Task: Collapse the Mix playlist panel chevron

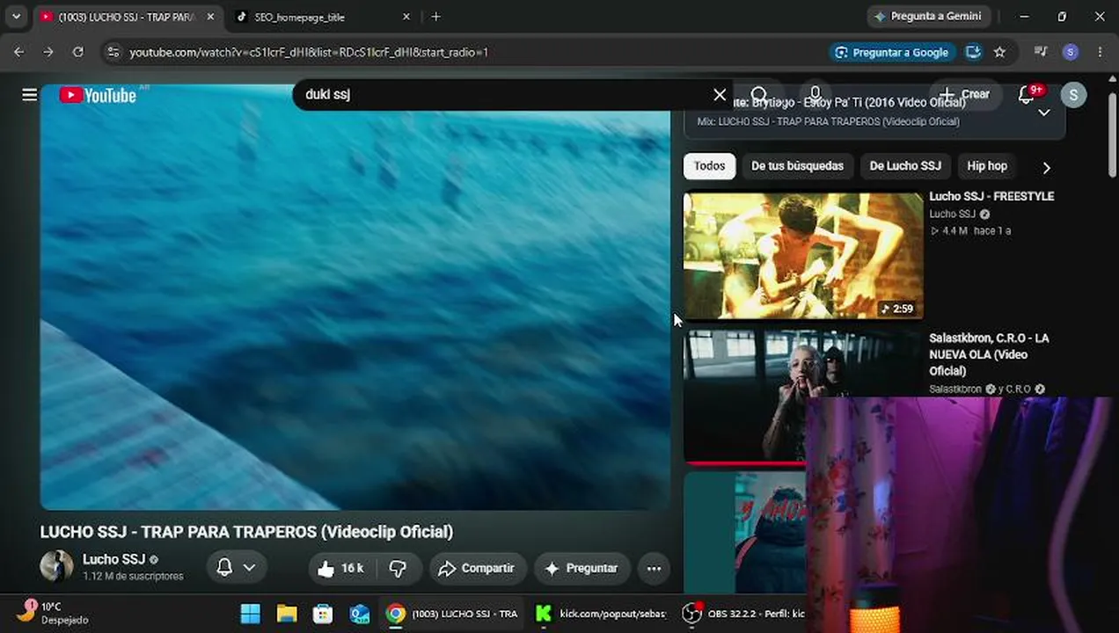Action: tap(1044, 113)
